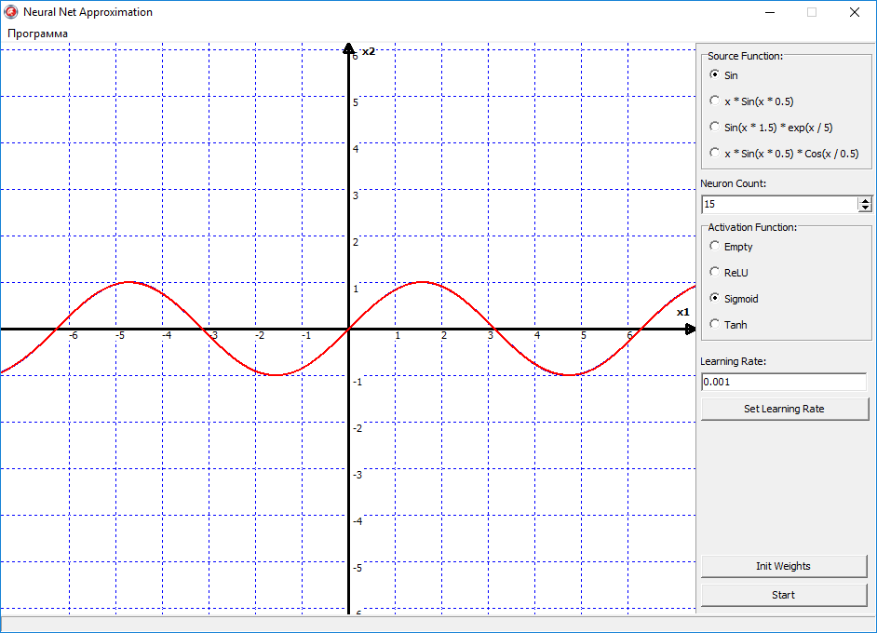Click the Neuron Count label
Viewport: 877px width, 633px height.
[x=734, y=183]
